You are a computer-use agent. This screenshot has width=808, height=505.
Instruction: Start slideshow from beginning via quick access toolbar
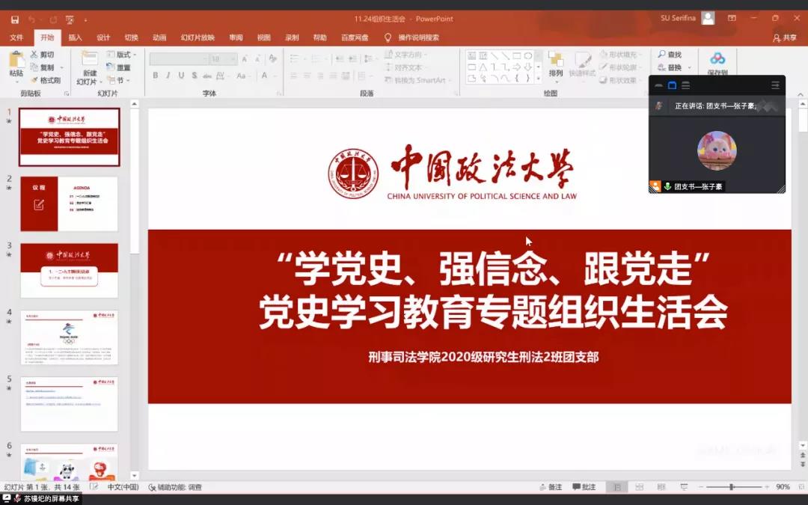[x=70, y=19]
